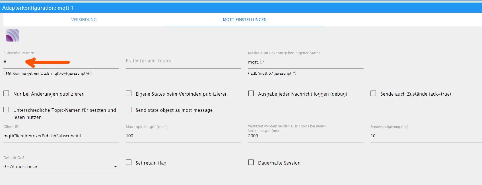Click the Subscribe Pattern label
This screenshot has height=185, width=482.
[x=19, y=53]
